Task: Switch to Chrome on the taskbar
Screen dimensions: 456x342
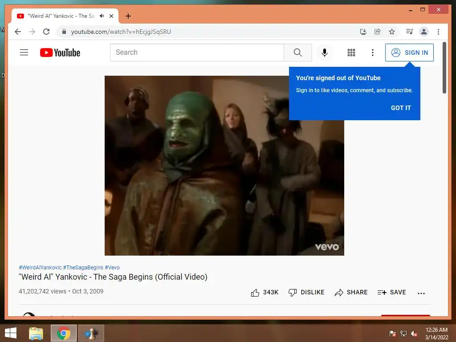Action: tap(64, 333)
